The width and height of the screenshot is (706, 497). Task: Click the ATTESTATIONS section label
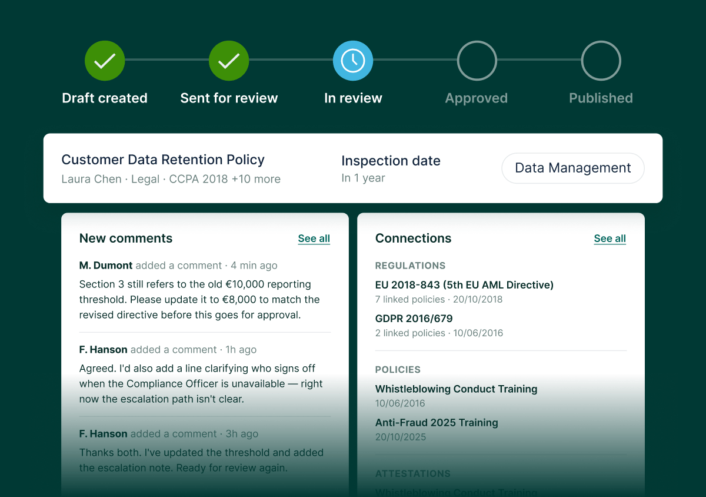[x=413, y=473]
